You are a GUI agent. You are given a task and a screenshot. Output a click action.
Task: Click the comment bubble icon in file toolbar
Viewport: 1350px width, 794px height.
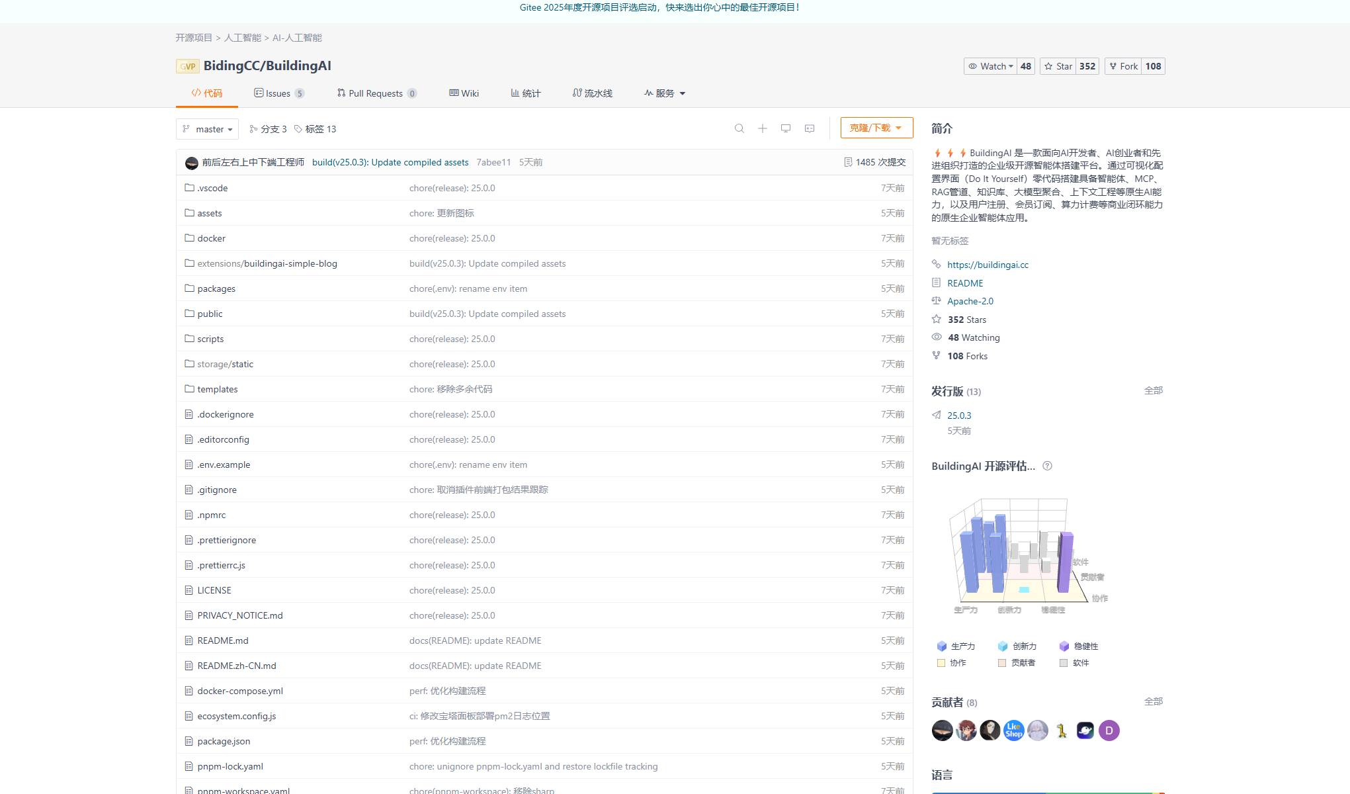tap(809, 128)
